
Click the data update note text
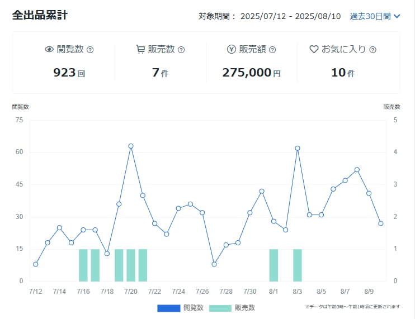pos(352,307)
